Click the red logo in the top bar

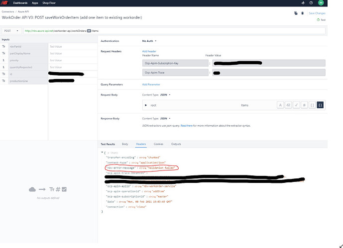click(x=4, y=3)
